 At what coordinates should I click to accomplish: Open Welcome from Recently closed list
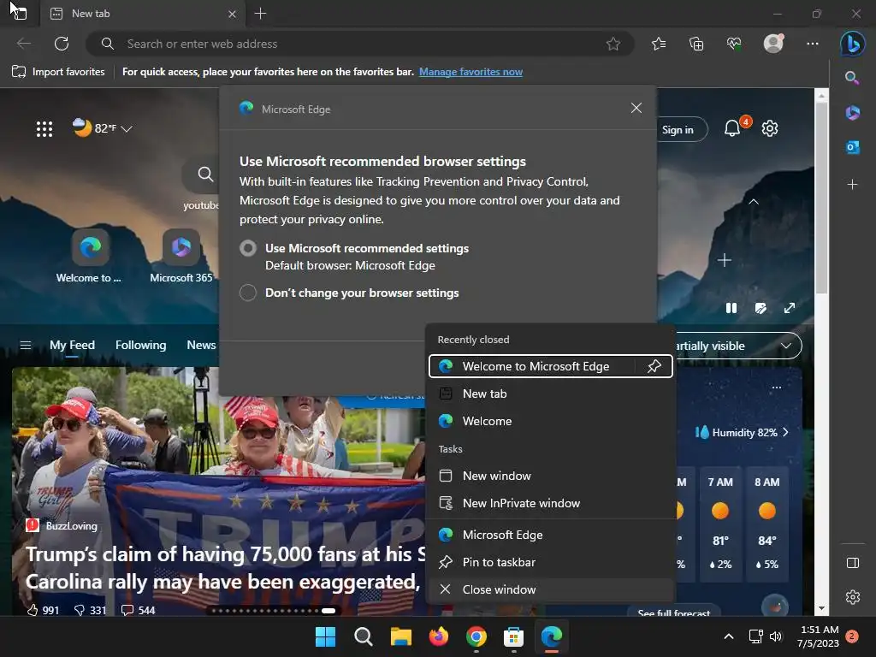coord(550,421)
